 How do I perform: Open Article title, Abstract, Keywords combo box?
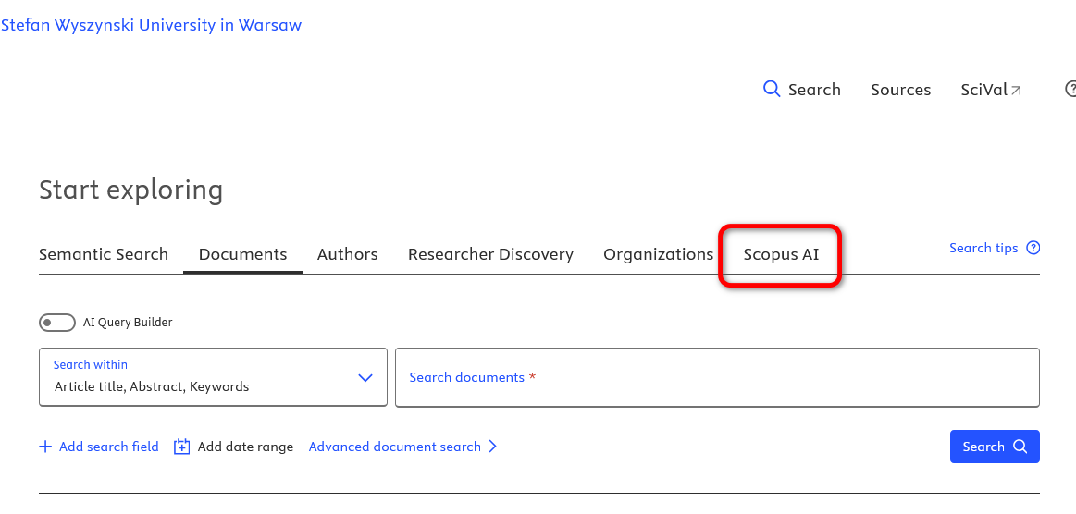(x=214, y=377)
